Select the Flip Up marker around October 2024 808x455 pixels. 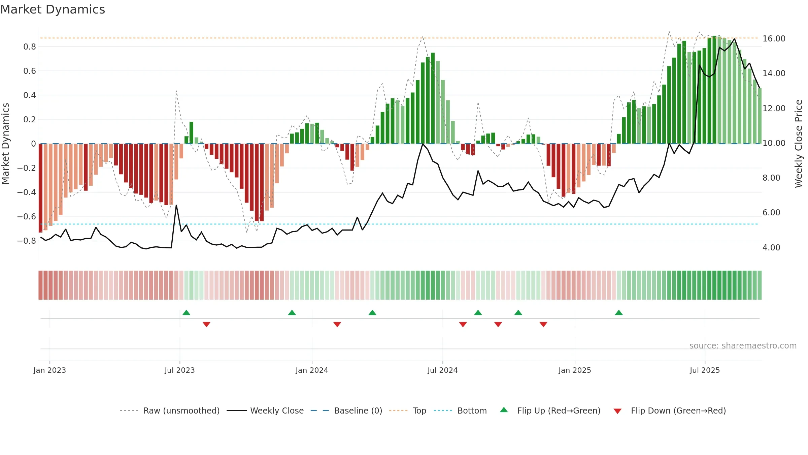tap(518, 312)
